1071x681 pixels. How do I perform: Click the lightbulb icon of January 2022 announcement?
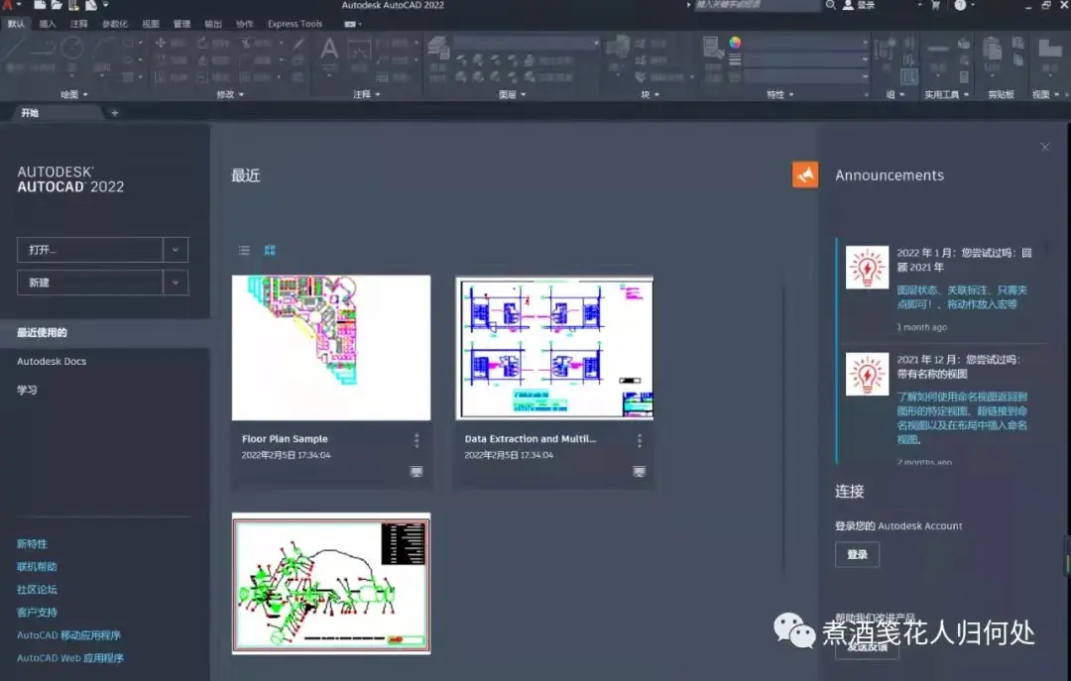coord(867,267)
